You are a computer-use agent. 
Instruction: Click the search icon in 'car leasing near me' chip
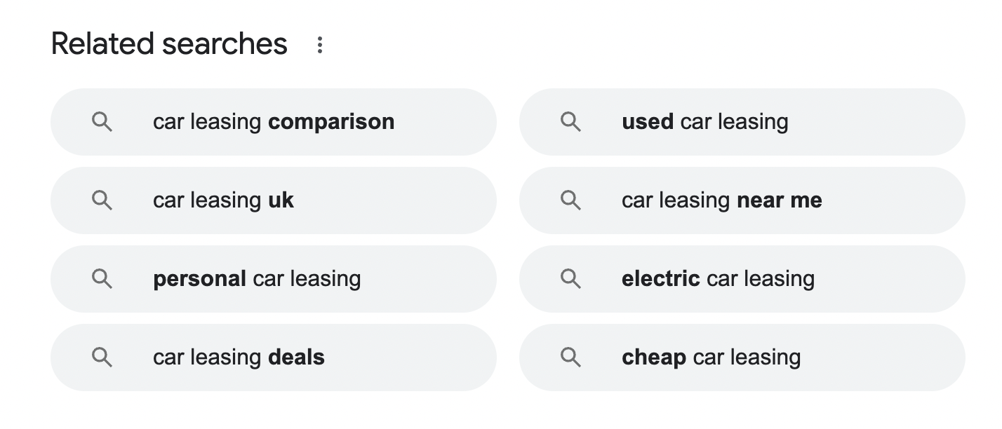pyautogui.click(x=571, y=200)
